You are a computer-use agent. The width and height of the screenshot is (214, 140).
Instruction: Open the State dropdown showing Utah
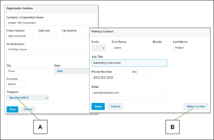tap(72, 71)
